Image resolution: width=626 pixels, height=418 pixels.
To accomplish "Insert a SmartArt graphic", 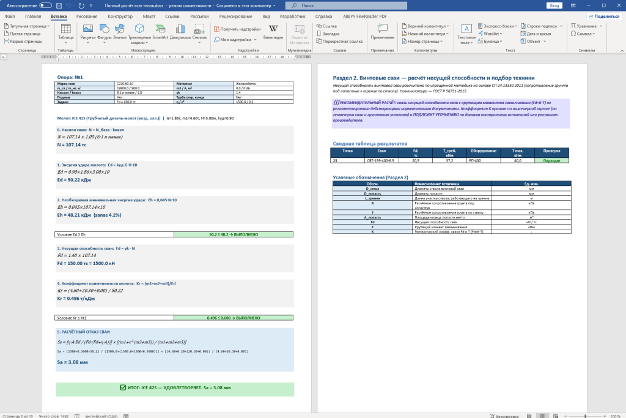I will [x=160, y=32].
